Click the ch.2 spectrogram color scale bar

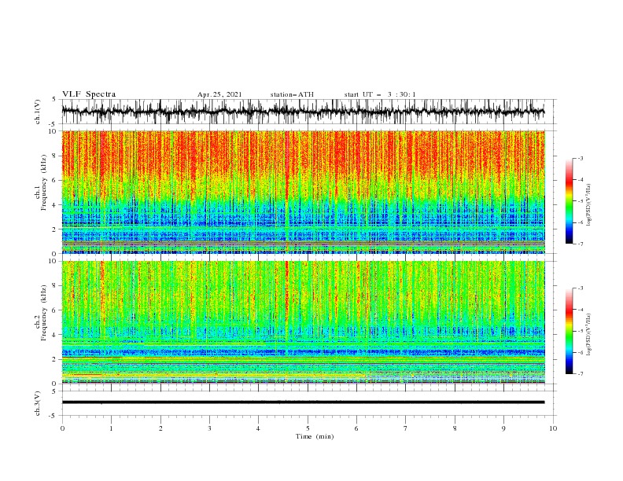(569, 331)
